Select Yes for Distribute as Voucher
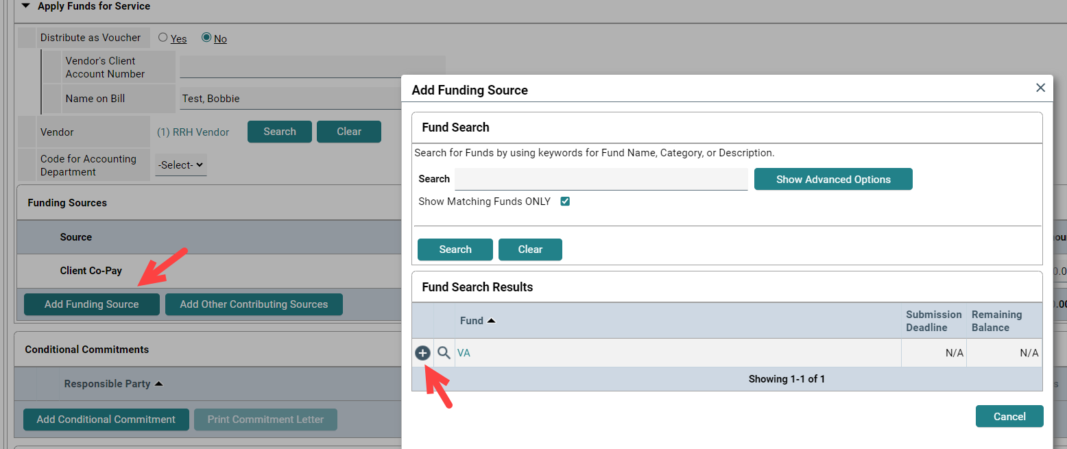1067x449 pixels. (x=163, y=38)
